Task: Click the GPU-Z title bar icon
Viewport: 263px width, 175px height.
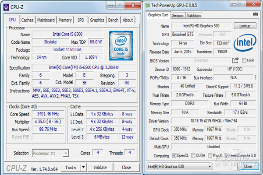Action: click(148, 5)
